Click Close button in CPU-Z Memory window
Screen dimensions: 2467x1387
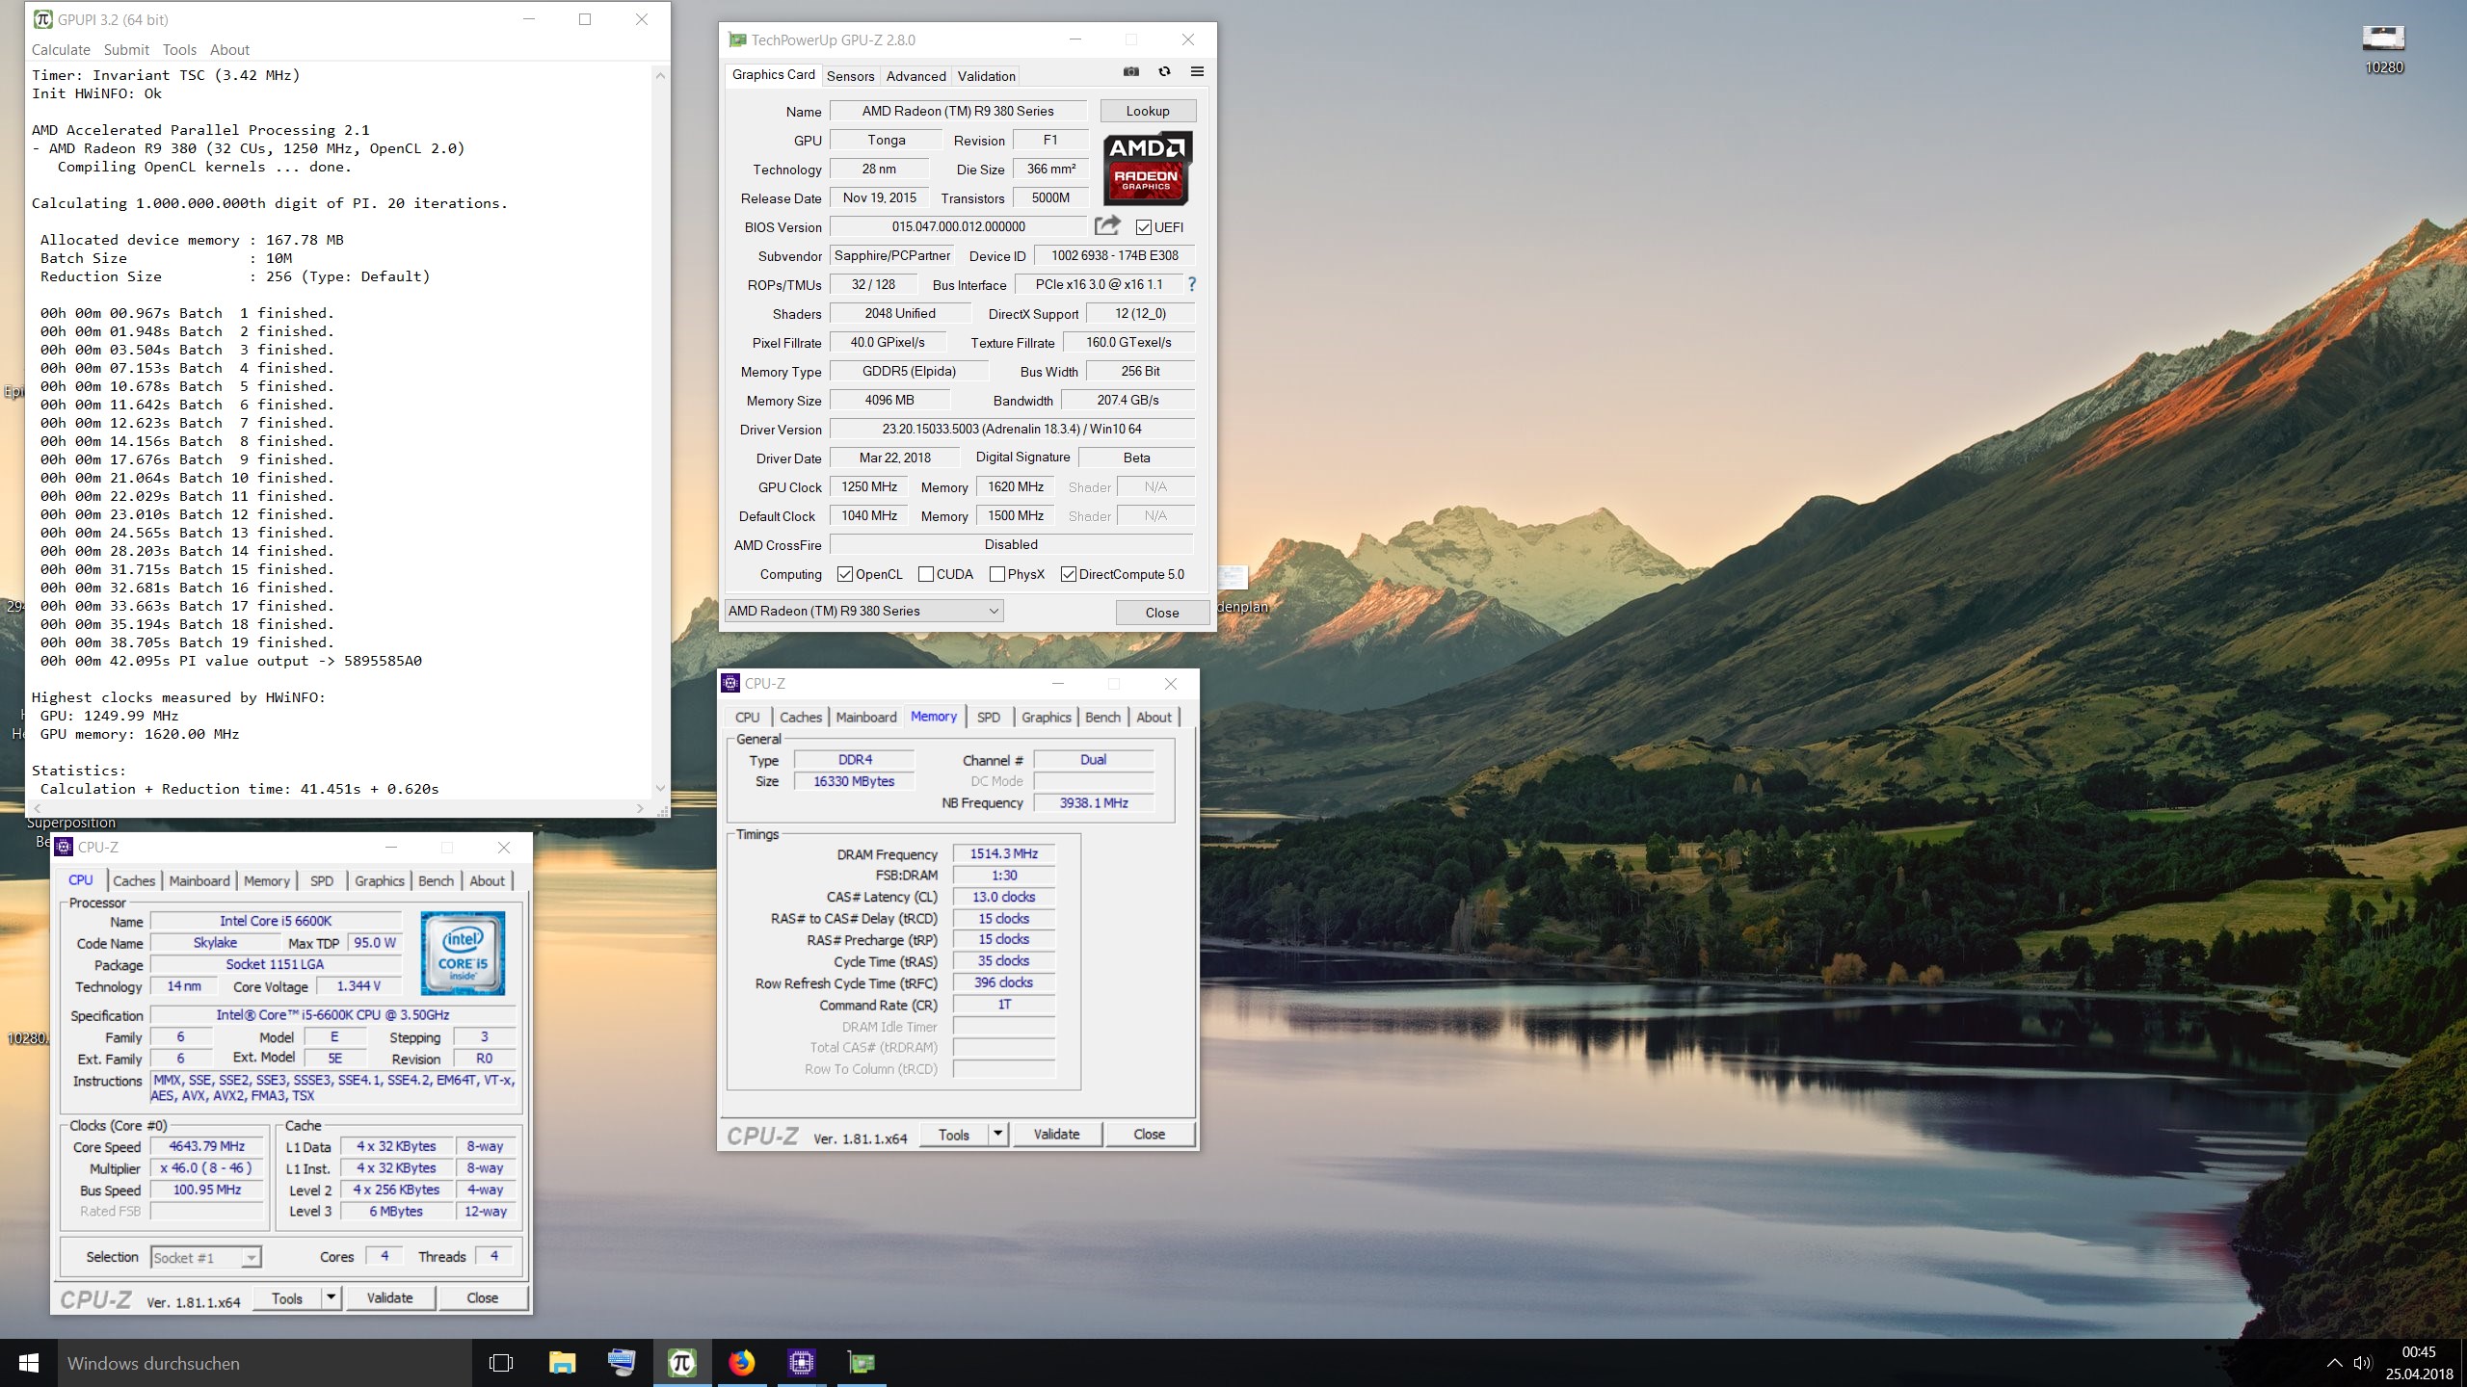pos(1150,1134)
